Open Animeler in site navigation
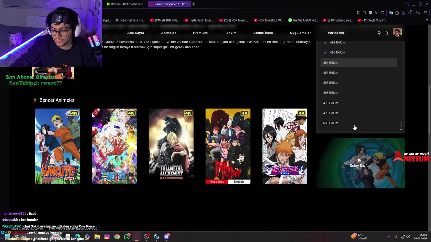431x242 pixels. point(169,33)
